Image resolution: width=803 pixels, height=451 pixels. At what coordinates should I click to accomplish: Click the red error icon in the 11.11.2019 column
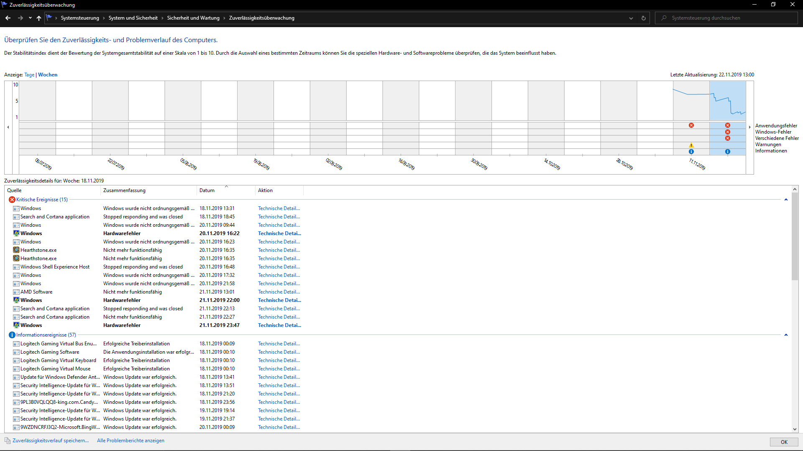(x=691, y=125)
